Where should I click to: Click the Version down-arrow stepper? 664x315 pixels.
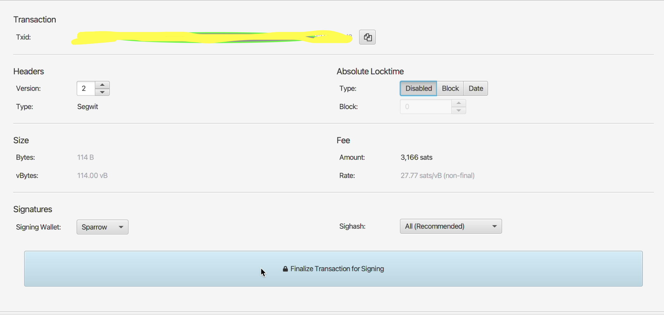[x=102, y=92]
